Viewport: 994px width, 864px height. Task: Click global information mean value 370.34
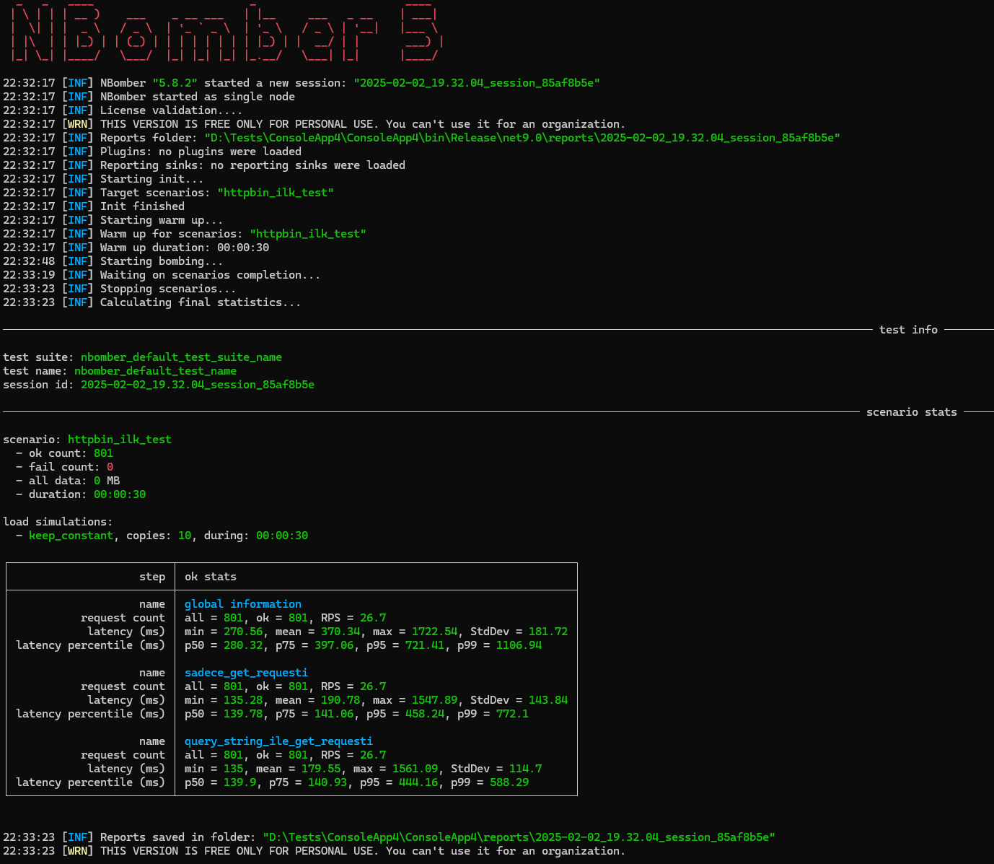pos(340,632)
